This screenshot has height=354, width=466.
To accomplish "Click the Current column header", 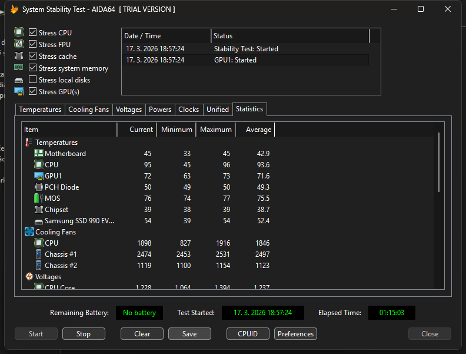I will (137, 130).
